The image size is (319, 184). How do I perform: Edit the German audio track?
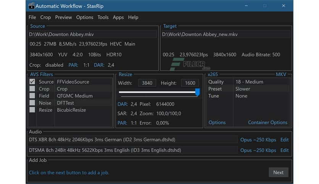coord(284,140)
